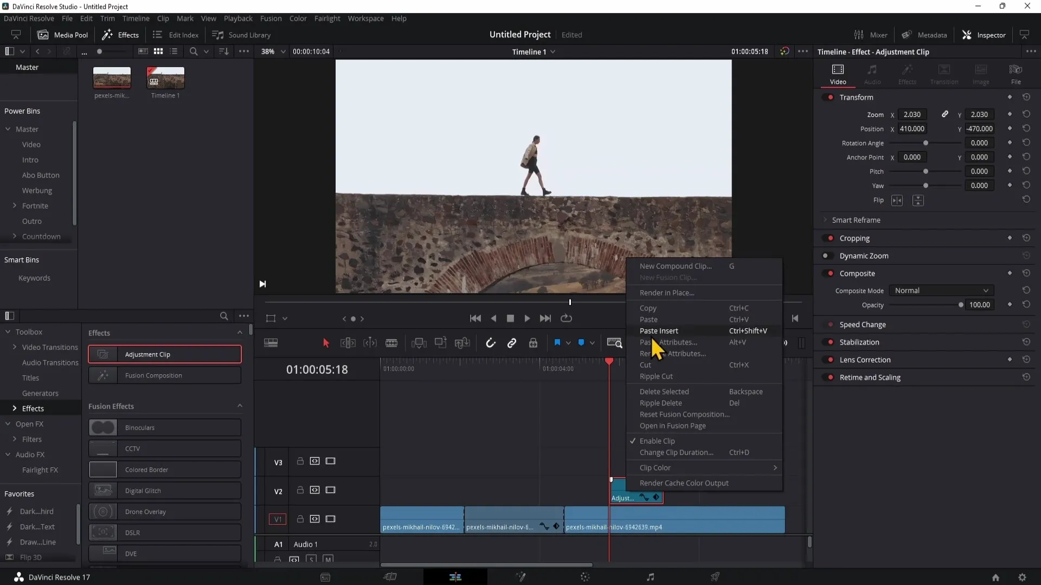Click the Paste Insert button
1041x585 pixels.
pos(659,330)
